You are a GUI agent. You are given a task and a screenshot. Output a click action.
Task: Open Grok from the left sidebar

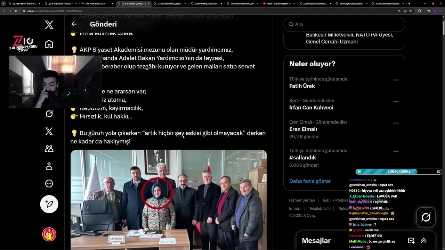pos(49,114)
